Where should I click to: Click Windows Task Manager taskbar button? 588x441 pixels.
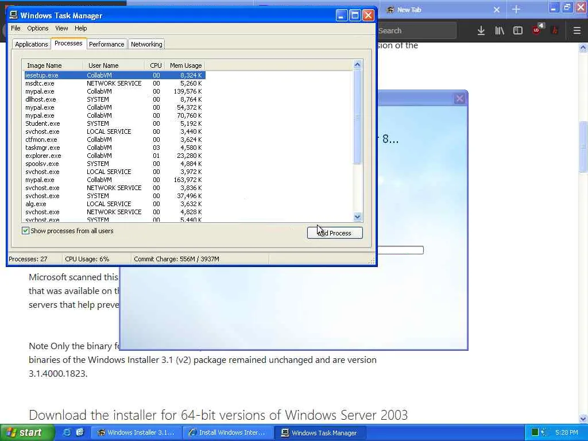point(319,432)
